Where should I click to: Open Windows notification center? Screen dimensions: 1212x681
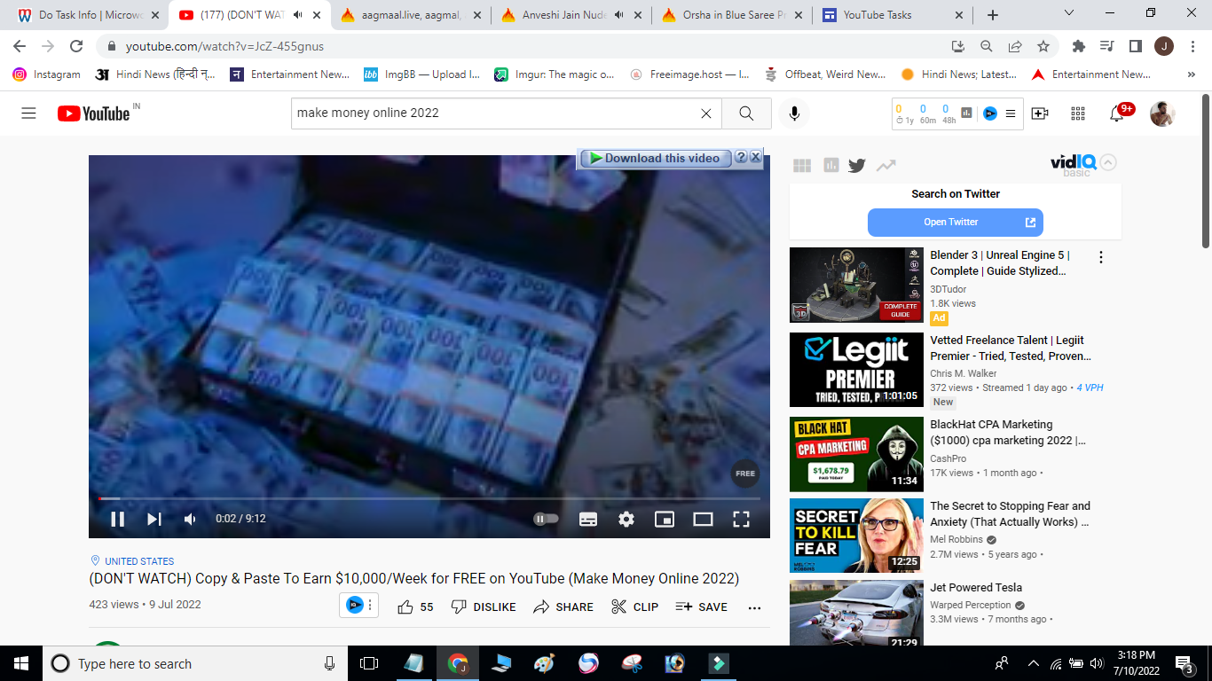[1184, 663]
